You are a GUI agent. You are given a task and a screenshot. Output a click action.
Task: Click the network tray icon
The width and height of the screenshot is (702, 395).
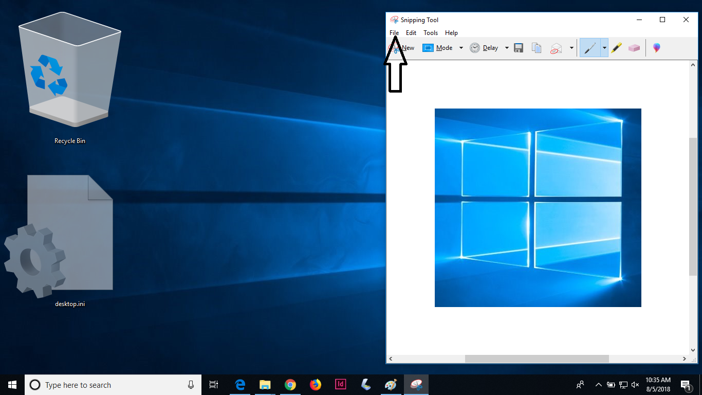(x=623, y=385)
